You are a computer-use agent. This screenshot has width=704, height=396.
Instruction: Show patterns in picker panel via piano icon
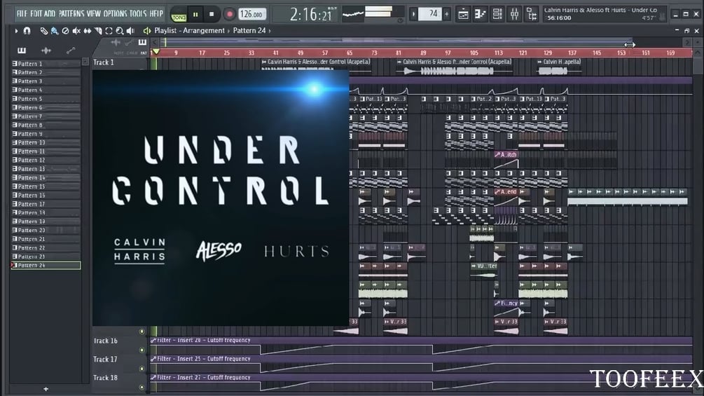22,50
